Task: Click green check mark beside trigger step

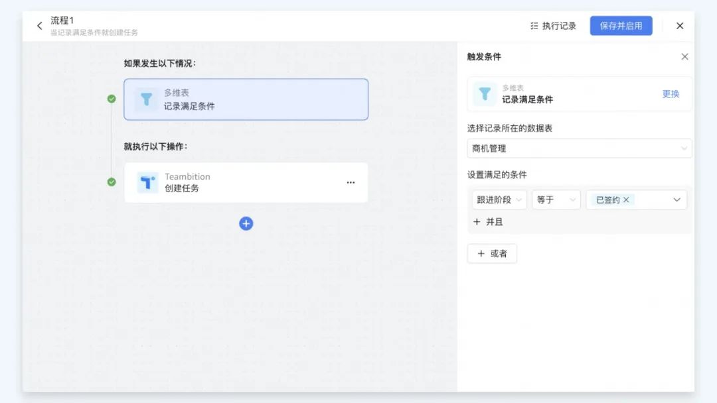Action: pos(112,99)
